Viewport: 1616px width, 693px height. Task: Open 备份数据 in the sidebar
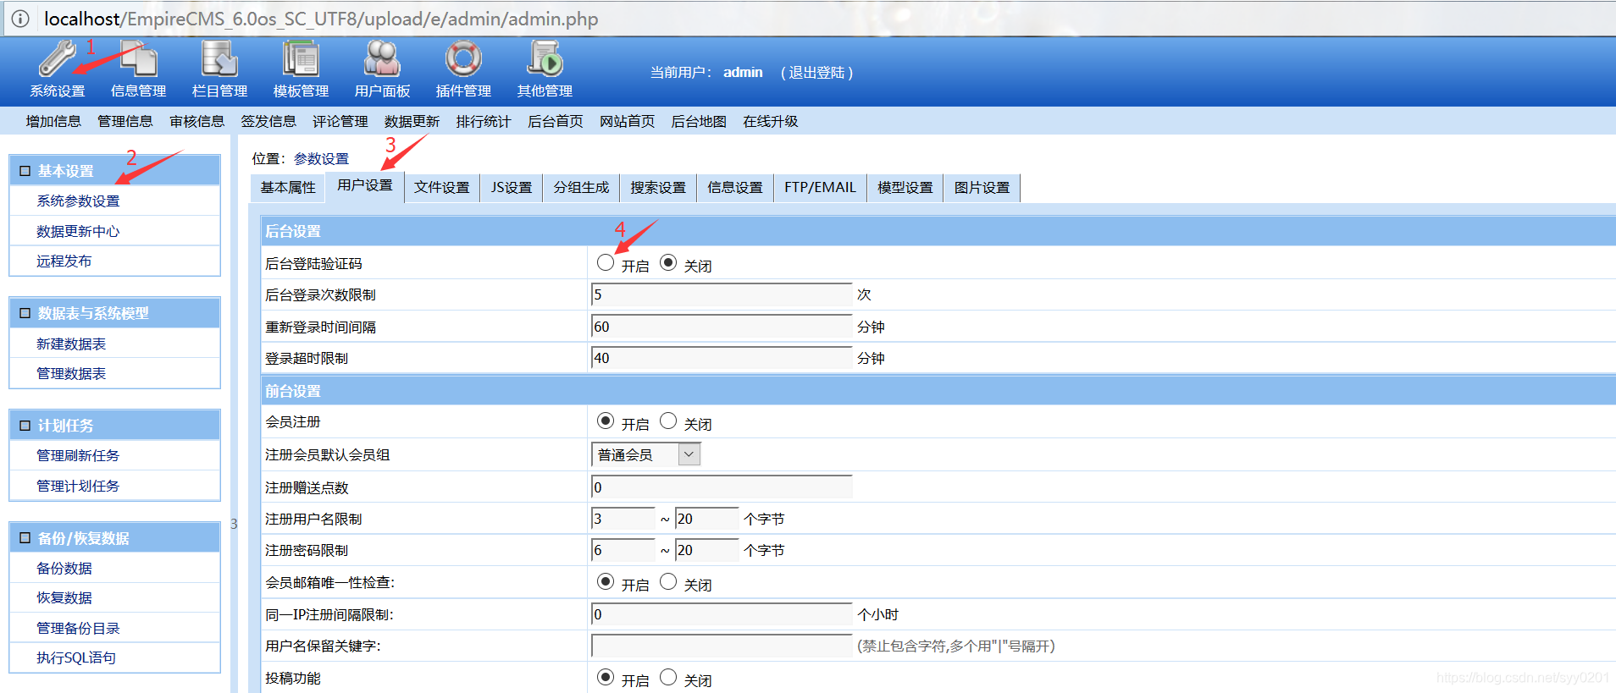coord(64,569)
